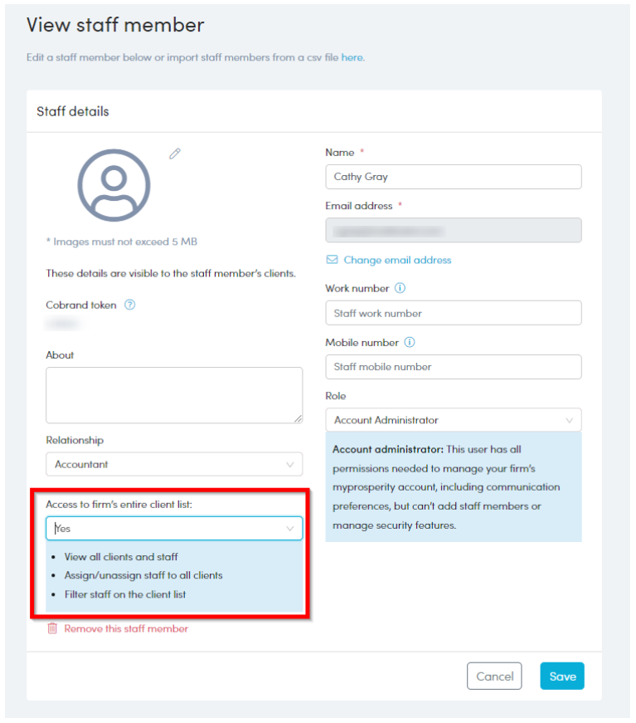Click the trash icon for removing staff
The width and height of the screenshot is (636, 723).
pyautogui.click(x=52, y=628)
